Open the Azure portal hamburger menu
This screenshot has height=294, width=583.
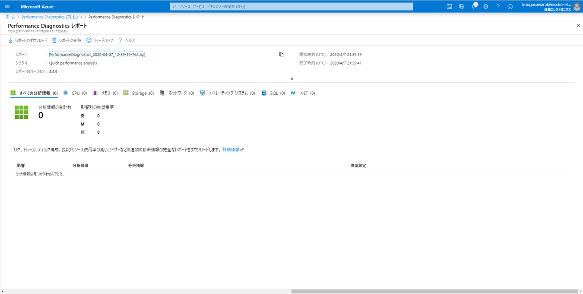[x=7, y=6]
